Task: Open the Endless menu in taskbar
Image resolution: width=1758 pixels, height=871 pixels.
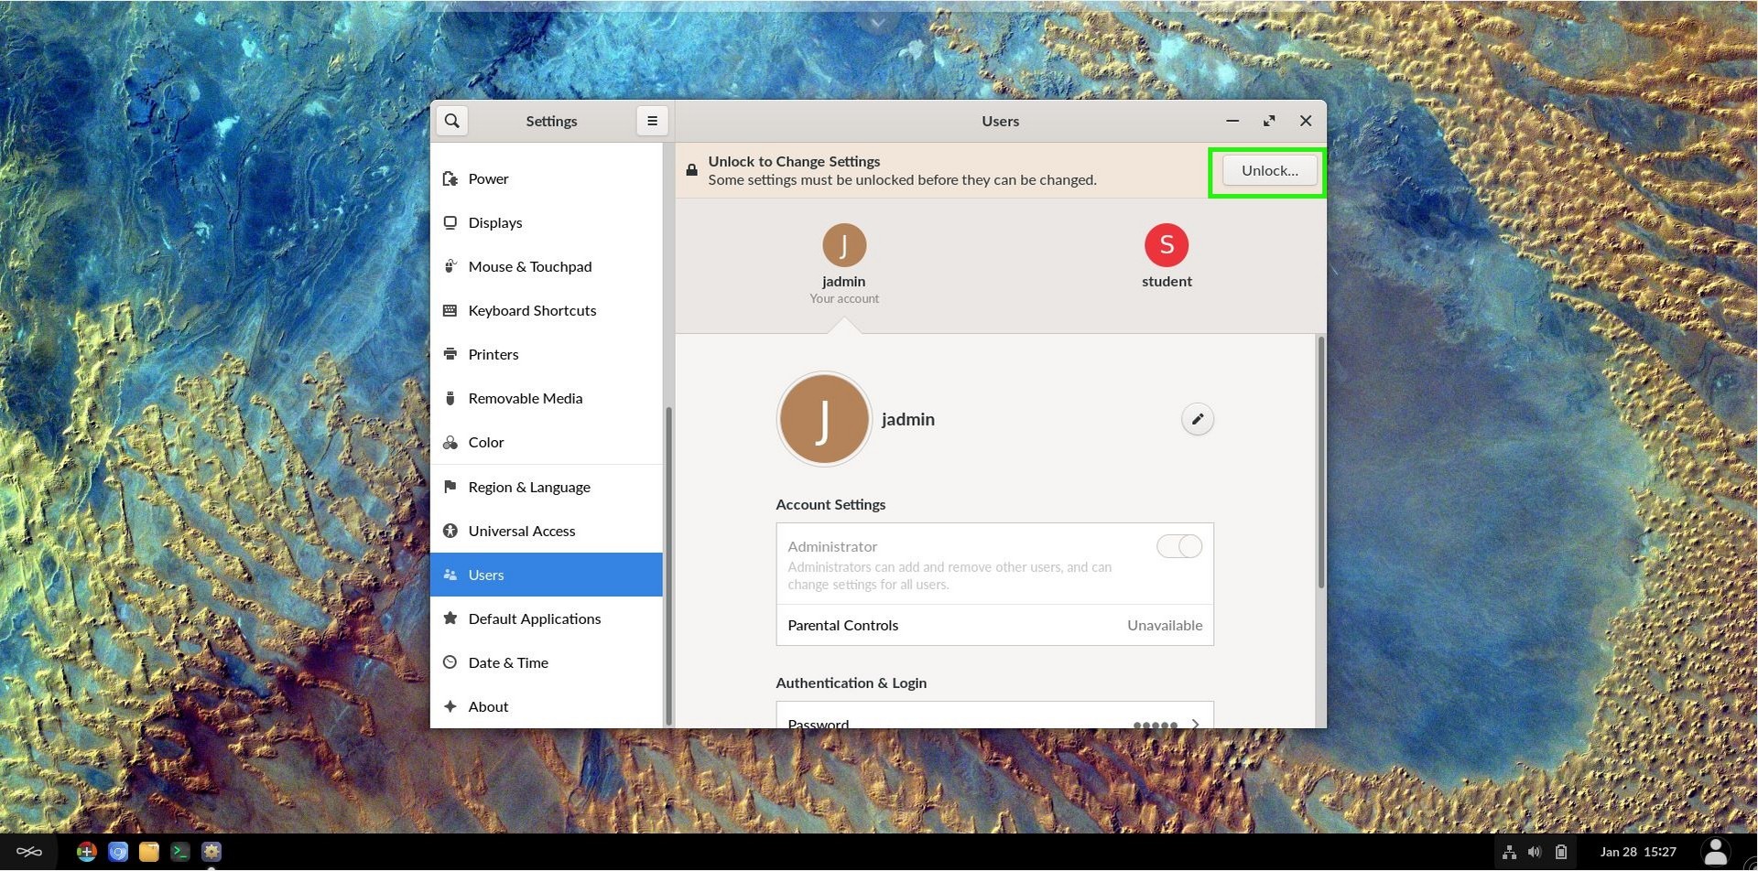Action: tap(29, 852)
